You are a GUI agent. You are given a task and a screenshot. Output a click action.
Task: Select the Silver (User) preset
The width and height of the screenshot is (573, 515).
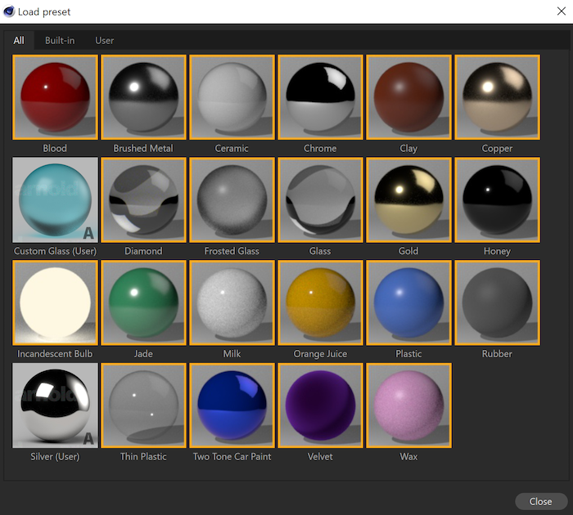55,406
